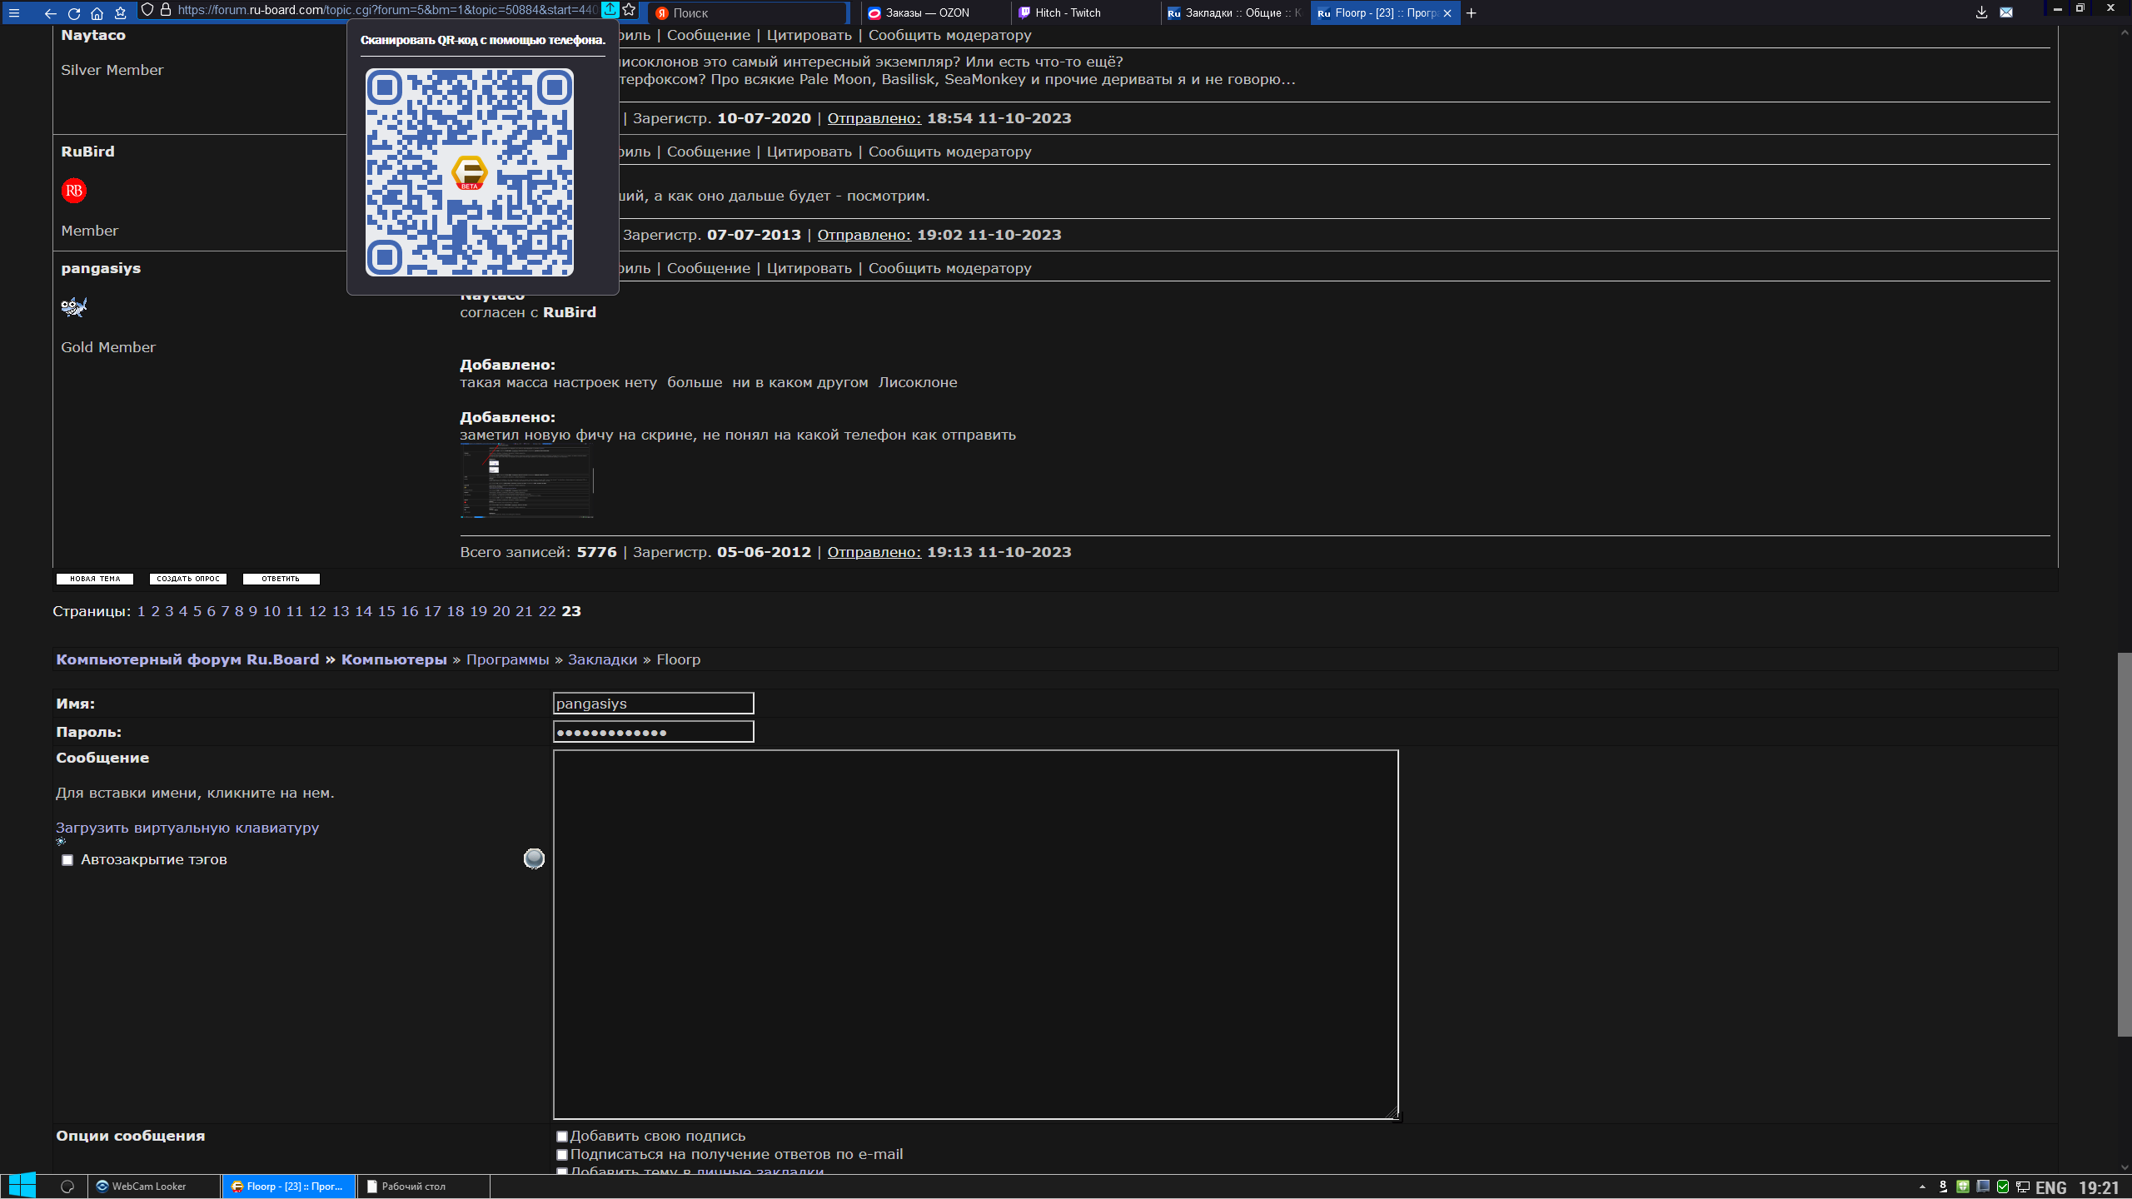Go to page 1 of the topic
This screenshot has height=1199, width=2132.
(141, 611)
